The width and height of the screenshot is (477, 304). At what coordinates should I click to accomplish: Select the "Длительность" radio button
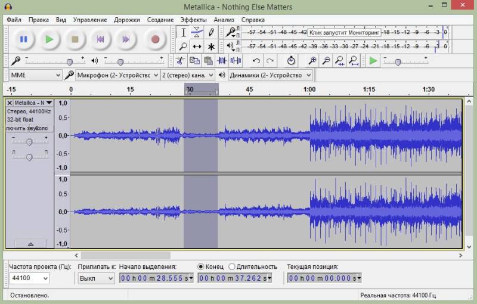[232, 266]
